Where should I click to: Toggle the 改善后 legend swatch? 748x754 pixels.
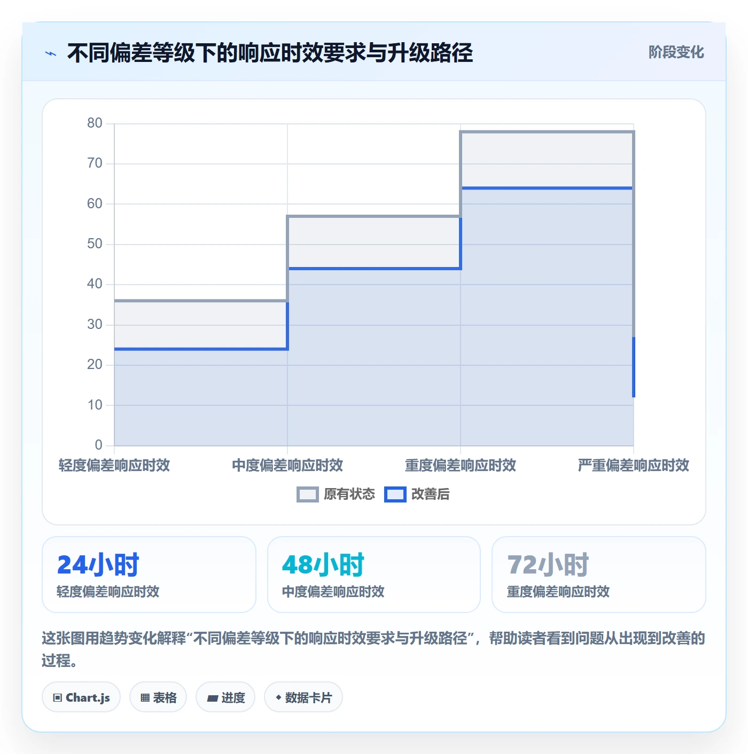[395, 494]
